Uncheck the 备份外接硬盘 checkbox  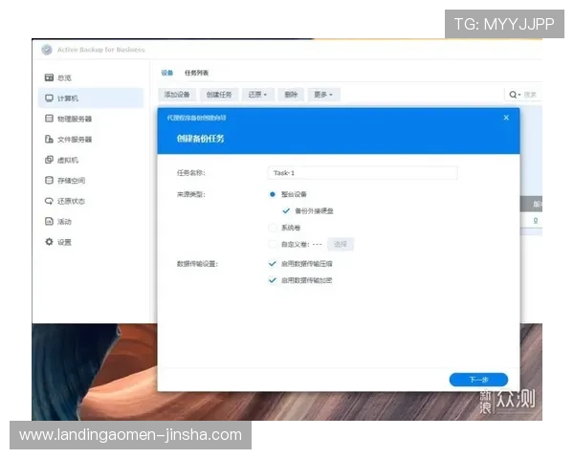coord(286,210)
